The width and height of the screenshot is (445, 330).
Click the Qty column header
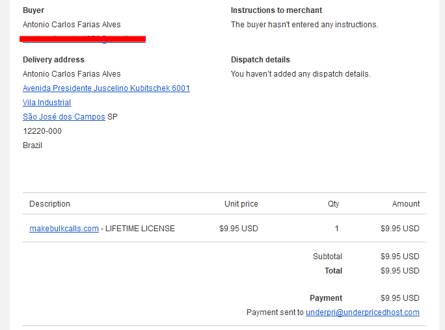[333, 204]
